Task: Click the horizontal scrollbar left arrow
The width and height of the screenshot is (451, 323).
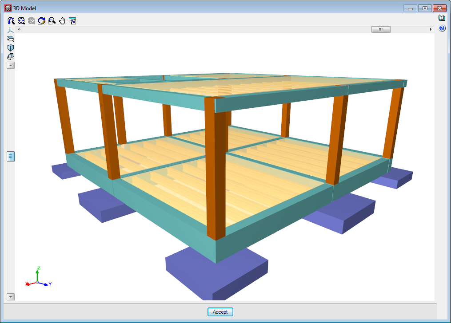Action: click(x=19, y=30)
